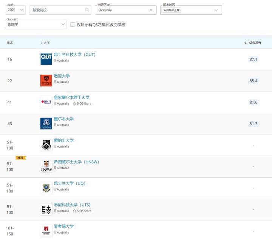The height and width of the screenshot is (240, 272).
Task: Toggle the QS Stars only checkbox
Action: pyautogui.click(x=73, y=25)
